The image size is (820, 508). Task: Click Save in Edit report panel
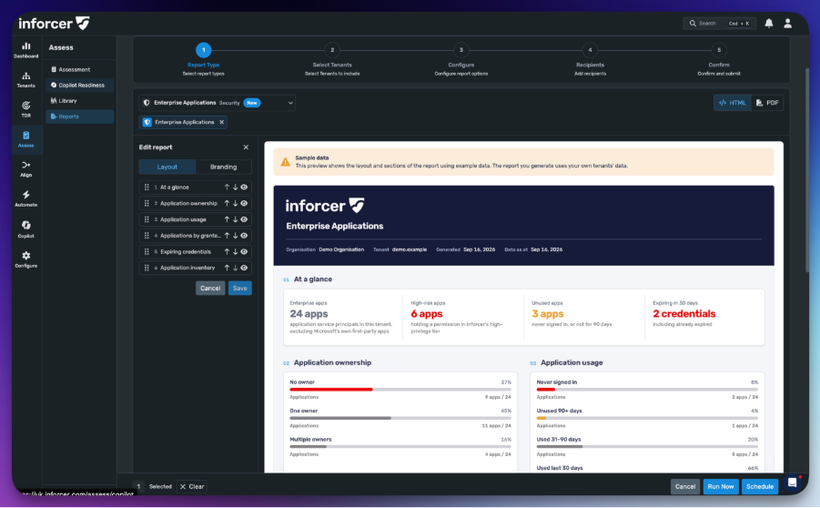pos(240,289)
